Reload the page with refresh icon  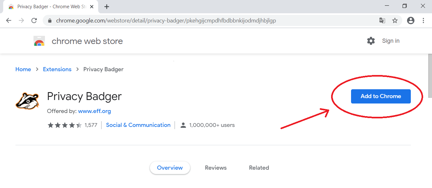(x=34, y=21)
